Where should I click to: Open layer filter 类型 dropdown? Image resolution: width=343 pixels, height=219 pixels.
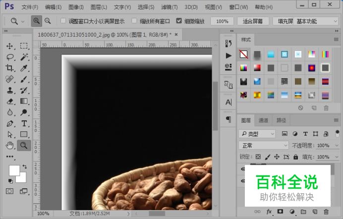[x=257, y=134]
